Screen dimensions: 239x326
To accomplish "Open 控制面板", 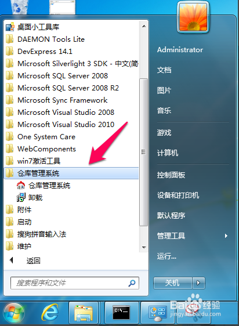I will coord(171,175).
